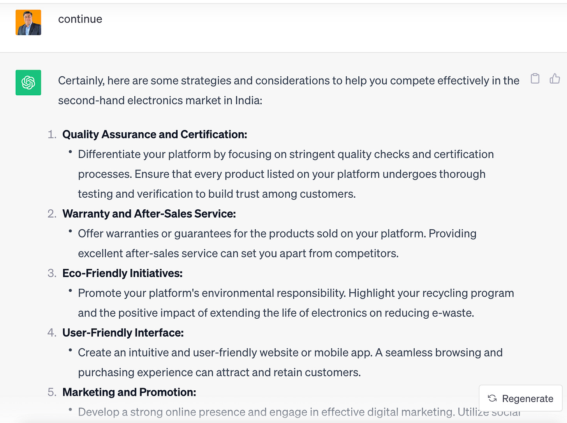This screenshot has width=567, height=423.
Task: Click the "Quality Assurance and Certification" heading
Action: 155,134
